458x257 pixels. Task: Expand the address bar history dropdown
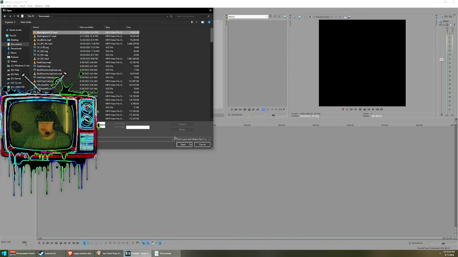click(167, 16)
